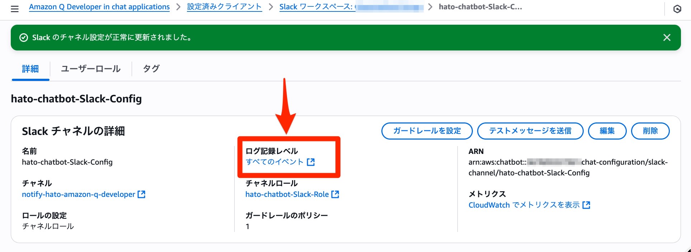Click the 削除 button
Image resolution: width=691 pixels, height=252 pixels.
[650, 131]
